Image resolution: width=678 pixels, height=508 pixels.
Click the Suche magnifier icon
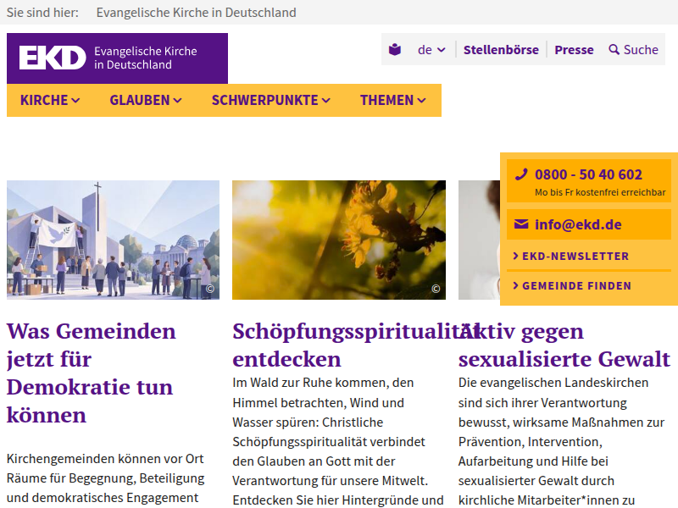pos(614,50)
